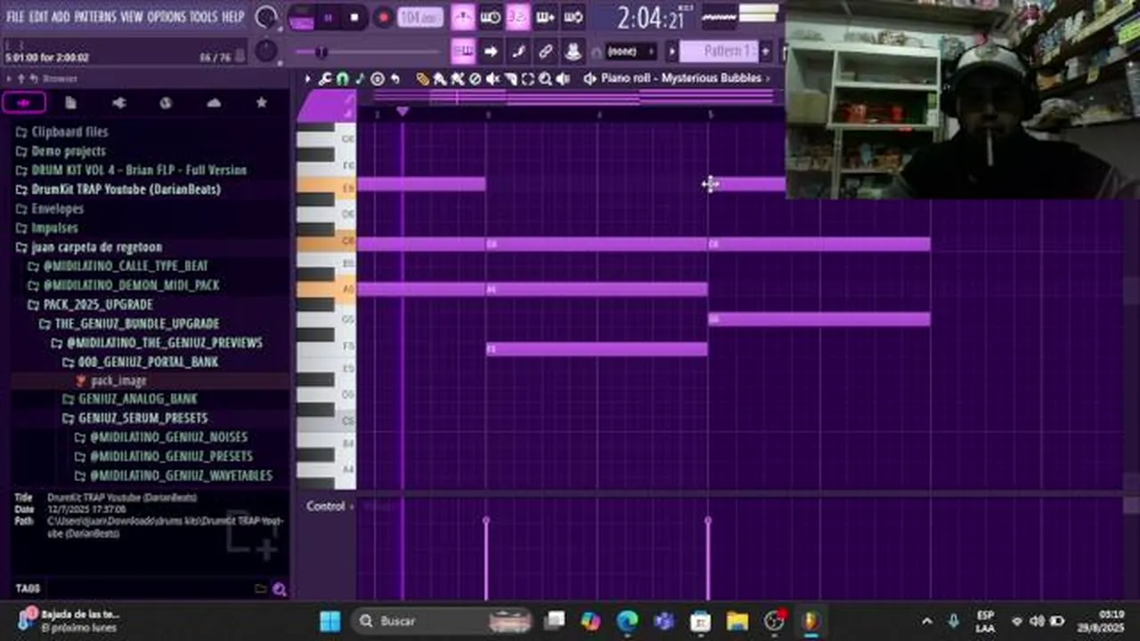
Task: Toggle Pattern/Song mode button
Action: pyautogui.click(x=301, y=17)
